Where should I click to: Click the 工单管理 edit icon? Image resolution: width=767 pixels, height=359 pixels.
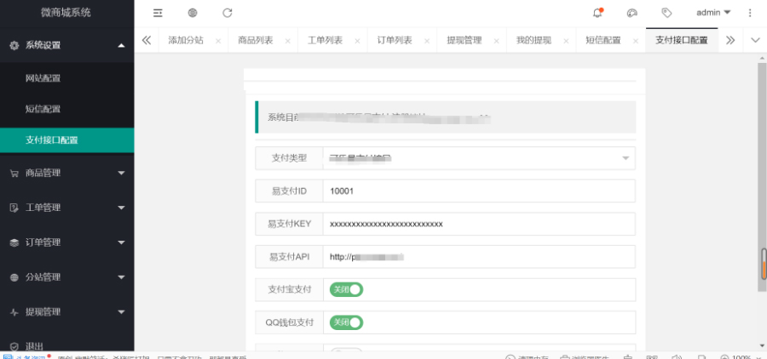point(14,208)
